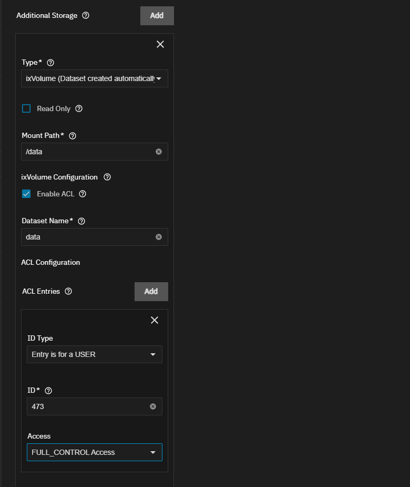Add a new ACL entry
This screenshot has height=487, width=410.
click(151, 291)
